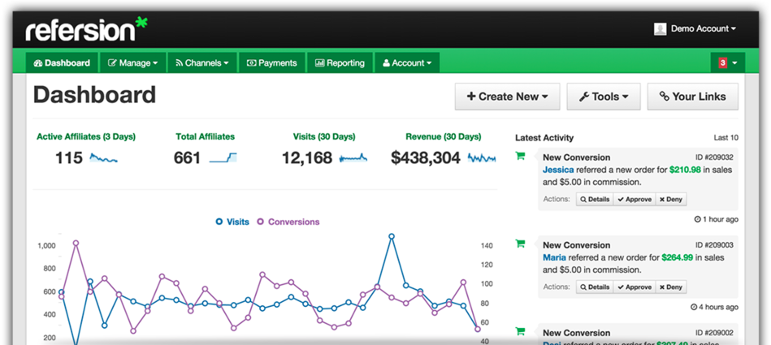The height and width of the screenshot is (345, 771).
Task: Approve Jessica's conversion ID #209032
Action: [x=634, y=199]
